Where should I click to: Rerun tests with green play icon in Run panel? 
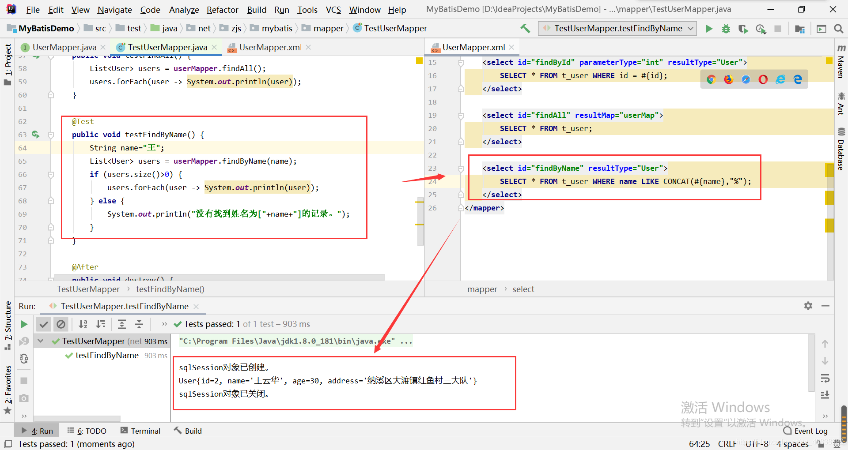coord(24,324)
